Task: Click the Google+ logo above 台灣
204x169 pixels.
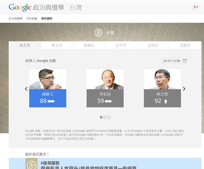Action: [x=98, y=33]
